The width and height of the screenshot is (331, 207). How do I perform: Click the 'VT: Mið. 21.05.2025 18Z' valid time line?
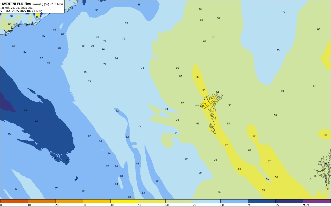click(x=16, y=11)
